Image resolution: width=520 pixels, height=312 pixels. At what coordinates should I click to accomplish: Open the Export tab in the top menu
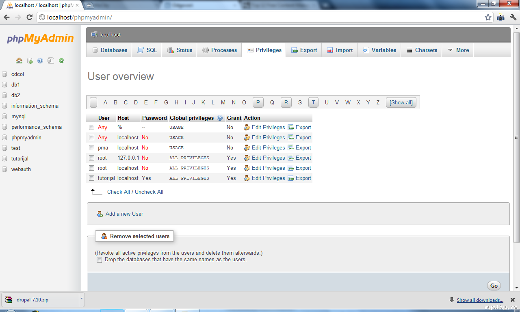pyautogui.click(x=304, y=50)
